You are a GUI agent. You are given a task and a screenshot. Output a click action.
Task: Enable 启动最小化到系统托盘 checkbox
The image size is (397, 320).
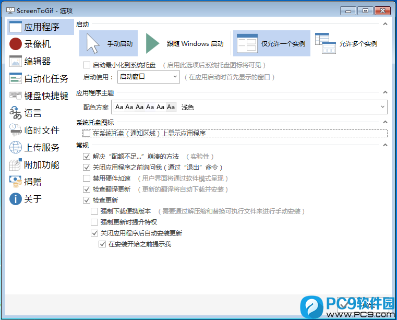pos(87,65)
